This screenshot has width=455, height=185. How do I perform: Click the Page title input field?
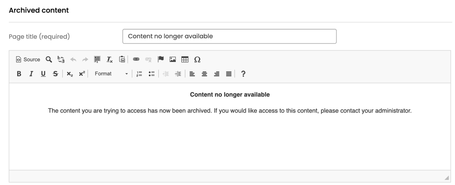pos(230,36)
